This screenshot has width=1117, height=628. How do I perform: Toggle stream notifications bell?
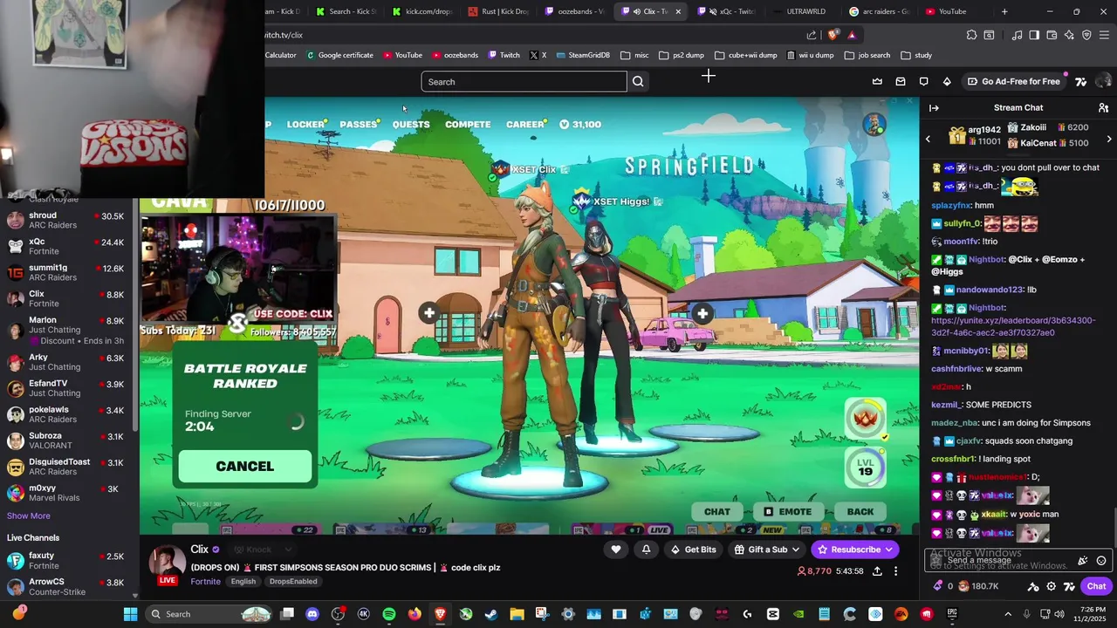(x=646, y=549)
